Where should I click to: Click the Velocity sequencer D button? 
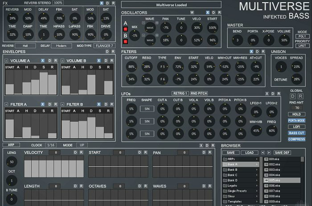pyautogui.click(x=75, y=152)
